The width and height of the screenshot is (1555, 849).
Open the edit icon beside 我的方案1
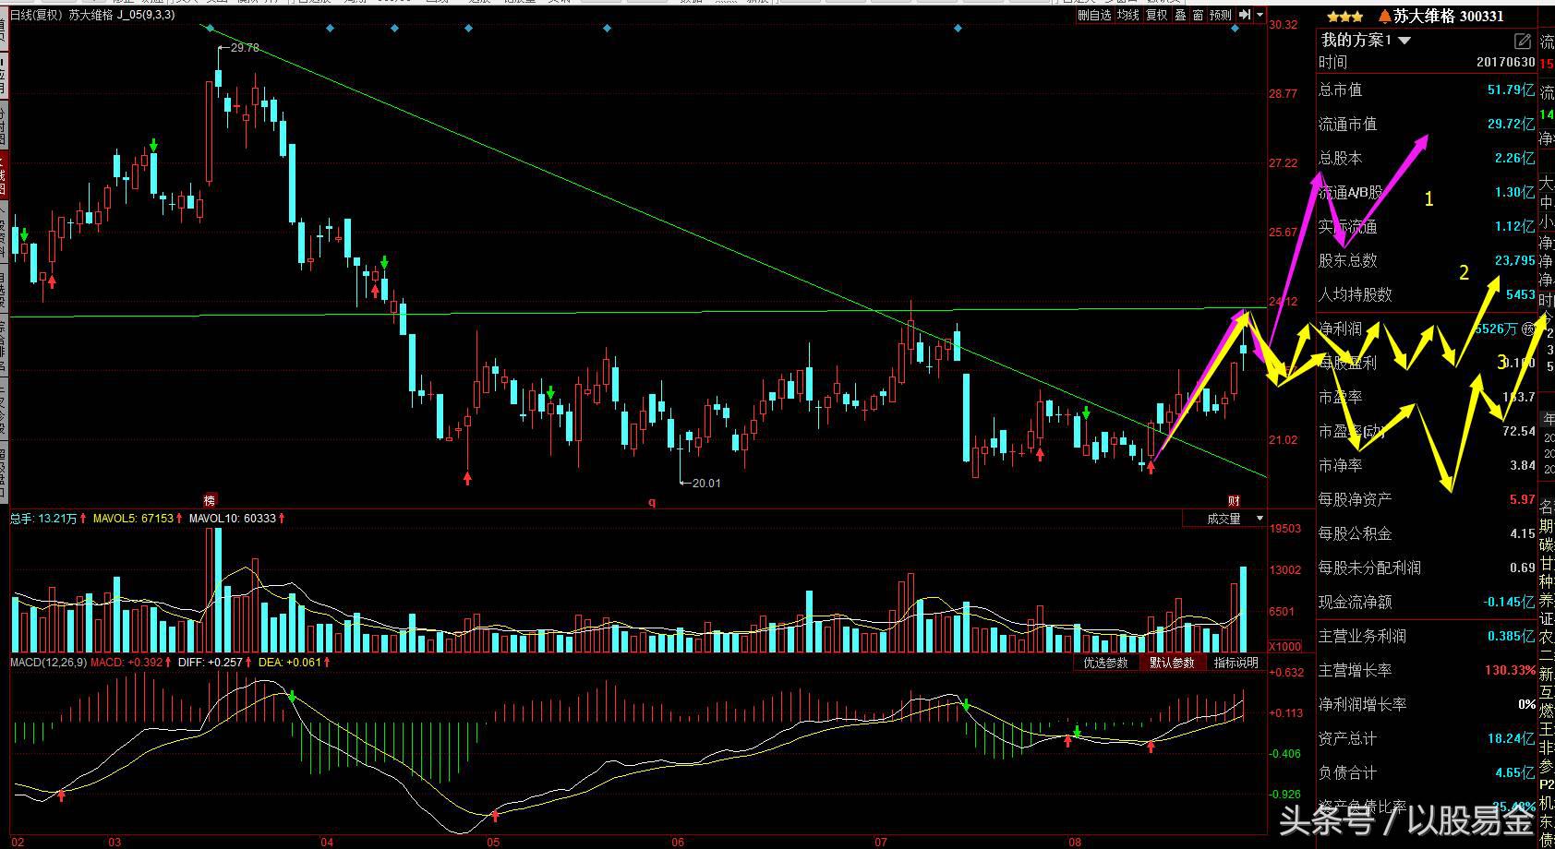click(x=1522, y=42)
